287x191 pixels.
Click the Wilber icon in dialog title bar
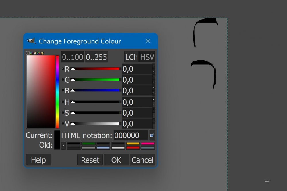[x=31, y=41]
